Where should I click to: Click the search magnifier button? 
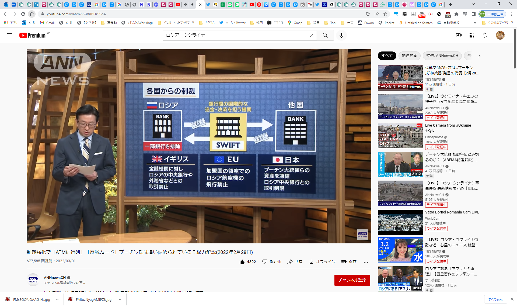[325, 35]
